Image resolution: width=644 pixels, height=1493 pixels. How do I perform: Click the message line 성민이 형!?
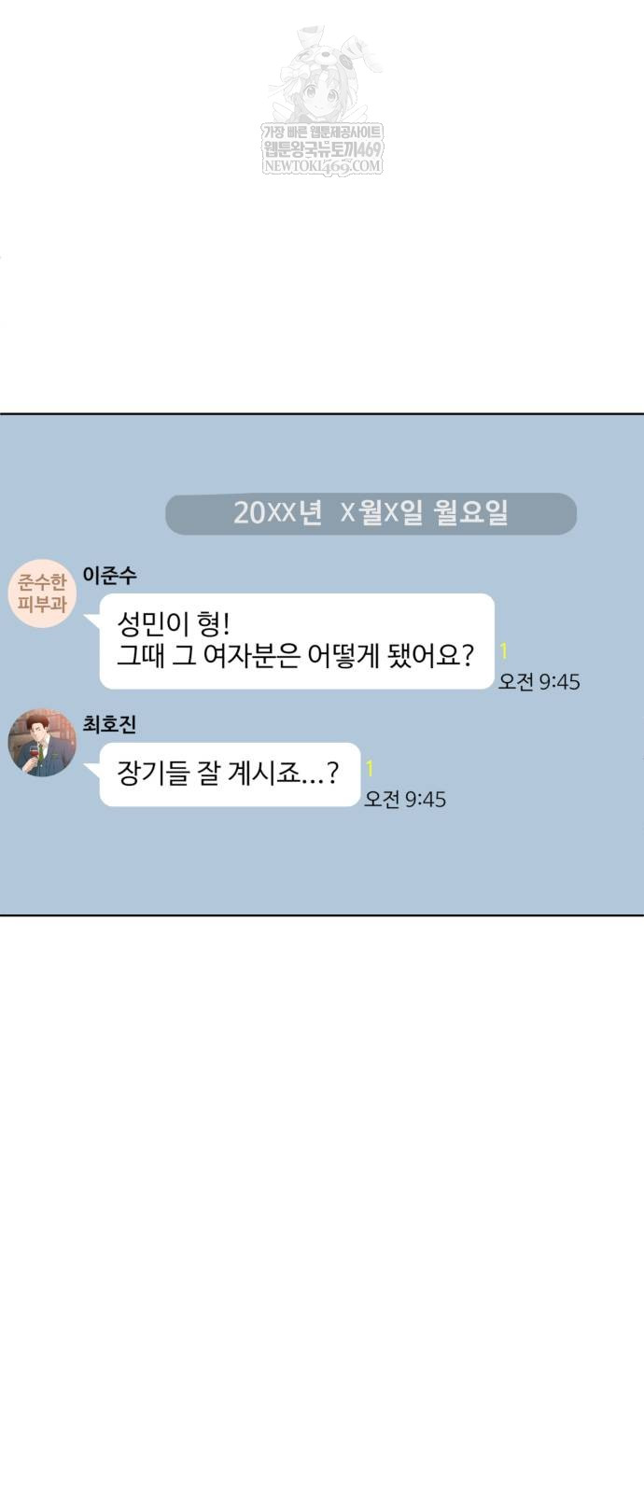(173, 624)
